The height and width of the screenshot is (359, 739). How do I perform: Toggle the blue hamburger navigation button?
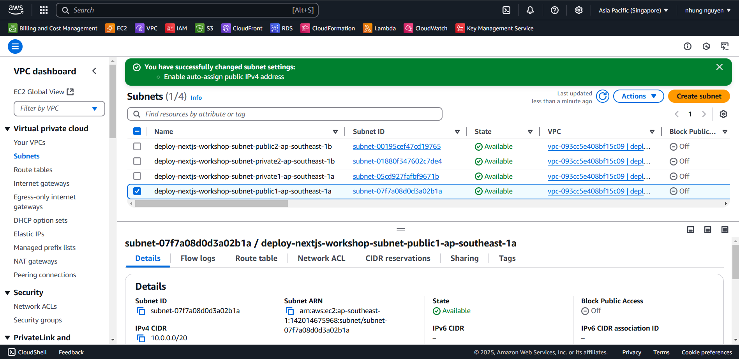coord(15,47)
